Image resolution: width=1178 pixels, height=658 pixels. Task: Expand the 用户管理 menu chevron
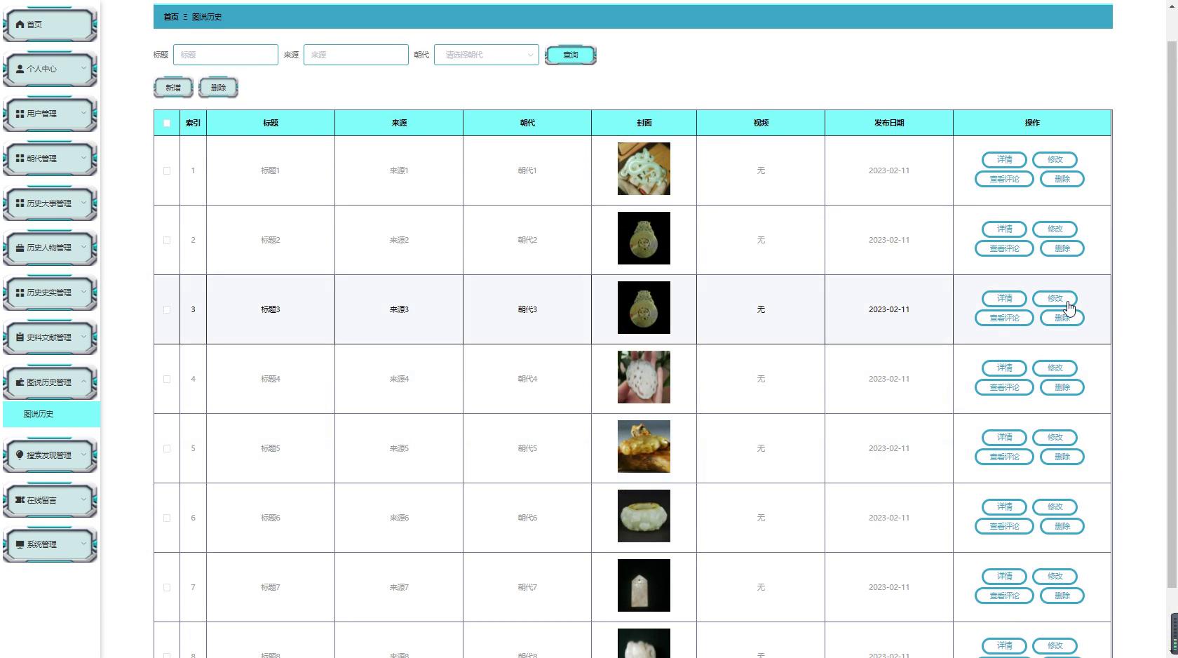tap(83, 114)
